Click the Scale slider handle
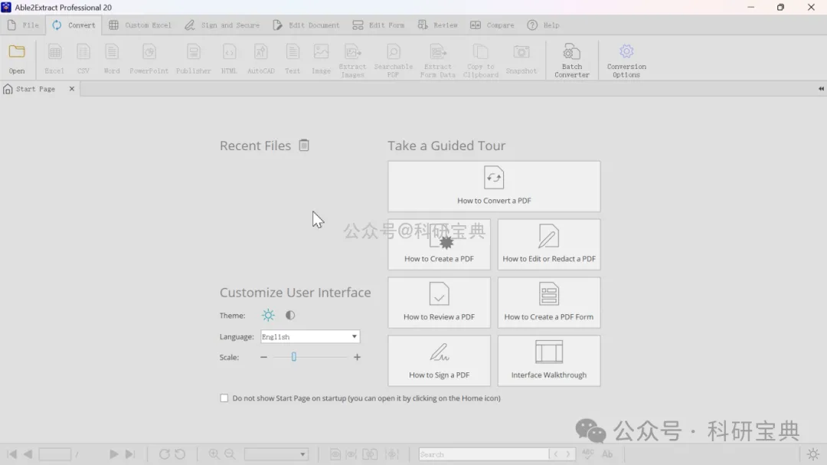Viewport: 827px width, 465px height. coord(294,357)
